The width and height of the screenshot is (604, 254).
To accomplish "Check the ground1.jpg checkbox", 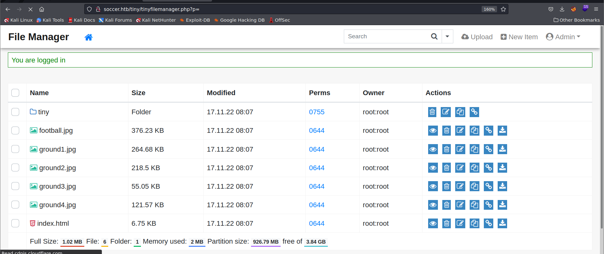I will pyautogui.click(x=15, y=149).
